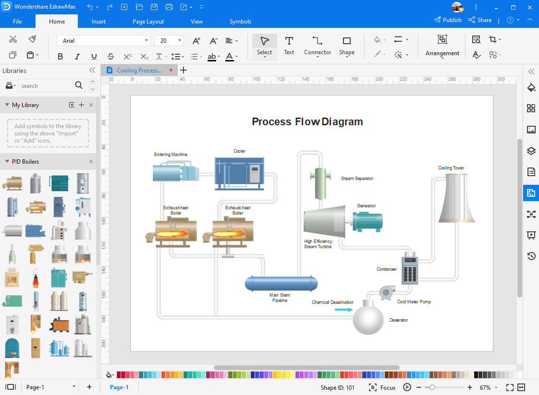539x395 pixels.
Task: Click the Publish button
Action: [448, 20]
